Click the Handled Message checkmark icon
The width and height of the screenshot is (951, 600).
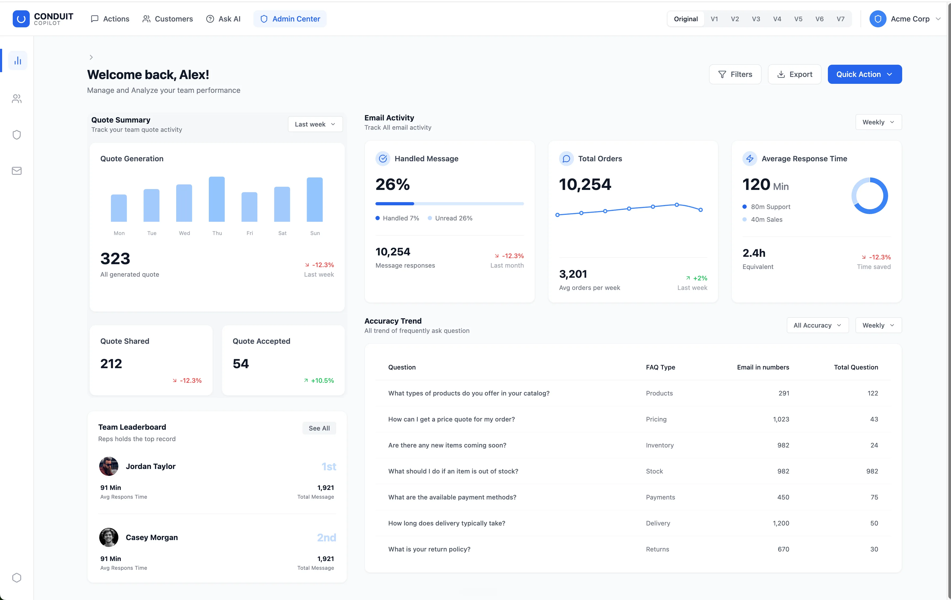(x=383, y=158)
